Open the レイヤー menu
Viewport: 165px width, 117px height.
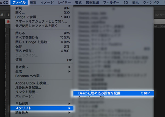(x=65, y=2)
